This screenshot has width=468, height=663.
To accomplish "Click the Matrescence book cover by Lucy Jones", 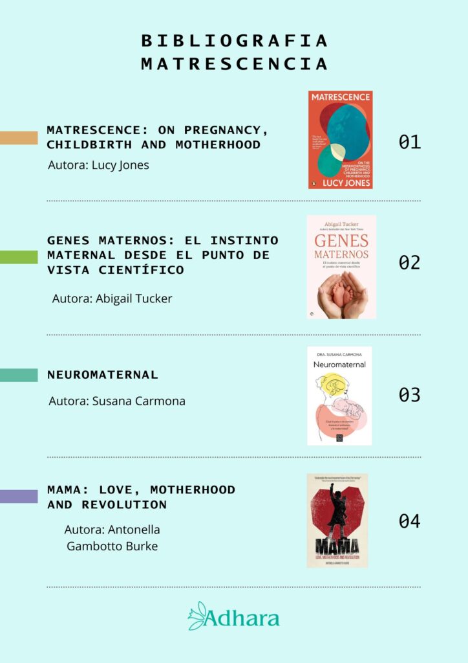I will coord(340,140).
